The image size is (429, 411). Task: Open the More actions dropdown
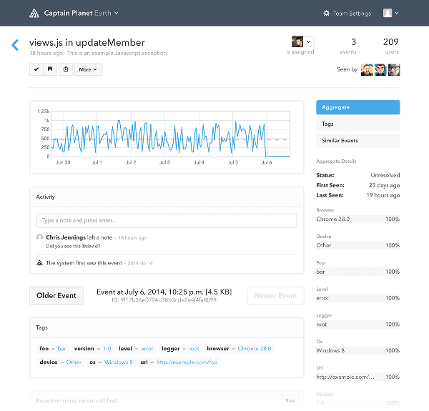point(89,69)
